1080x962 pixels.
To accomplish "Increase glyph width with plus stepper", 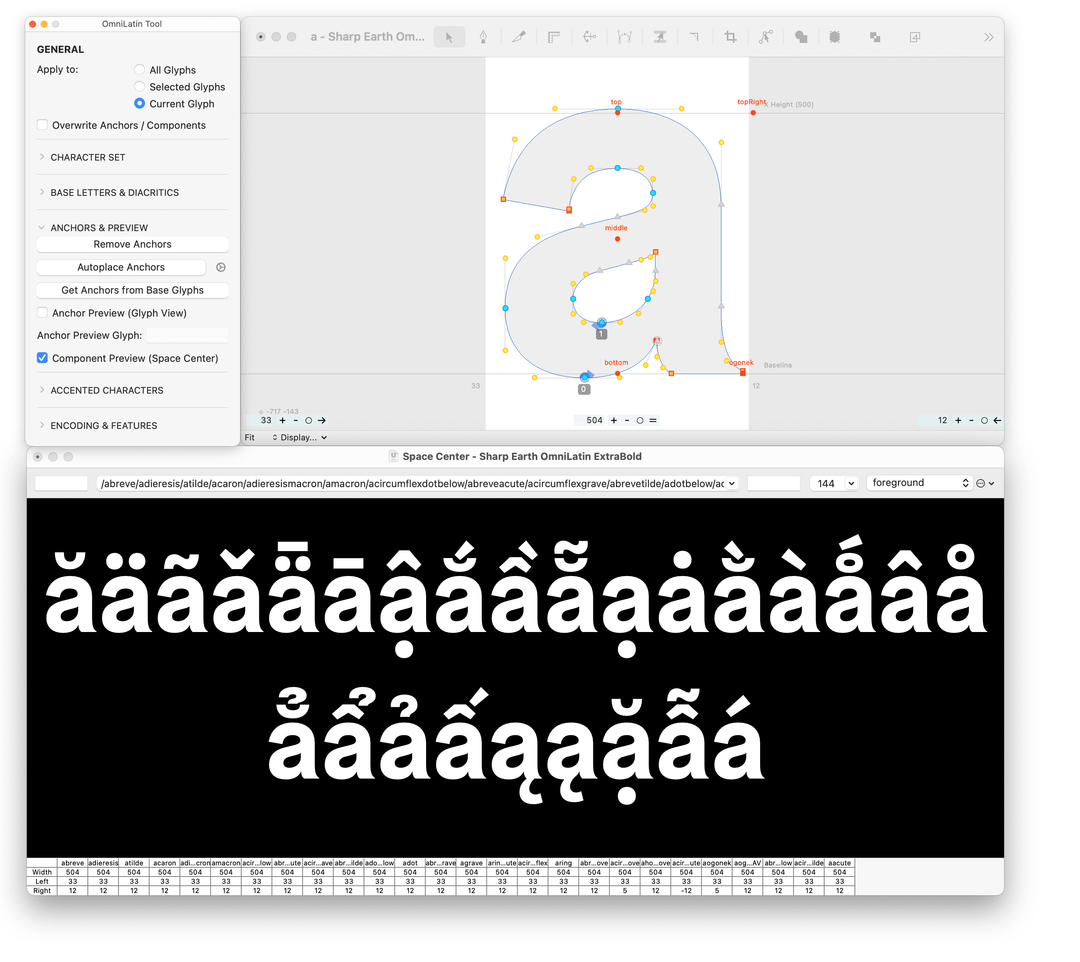I will (x=614, y=421).
